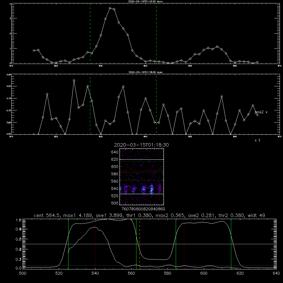
Task: Click the 'widt 49' value
Action: click(x=256, y=215)
